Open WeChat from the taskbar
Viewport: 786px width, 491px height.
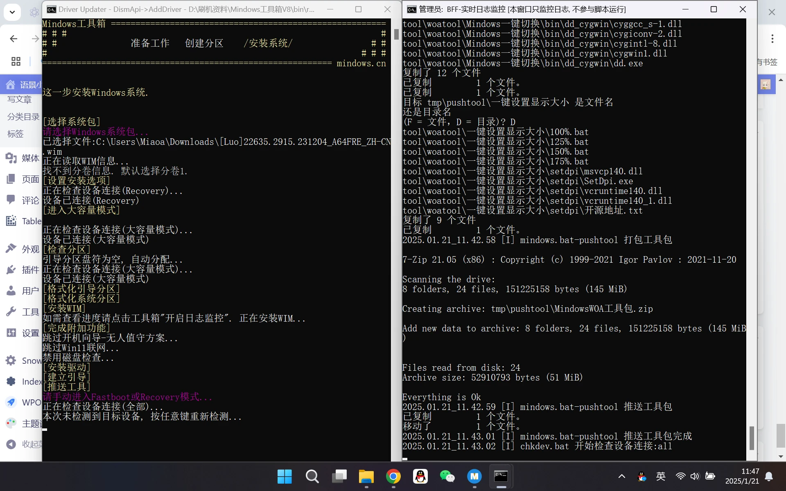coord(447,477)
